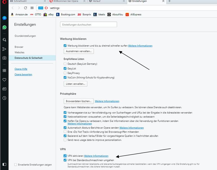
Task: Open Facebook Messenger in sidebar
Action: (x=4, y=18)
